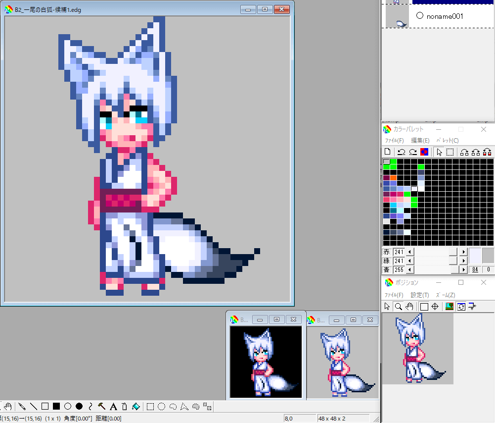495x423 pixels.
Task: Click the blue value field showing 255
Action: [x=399, y=269]
